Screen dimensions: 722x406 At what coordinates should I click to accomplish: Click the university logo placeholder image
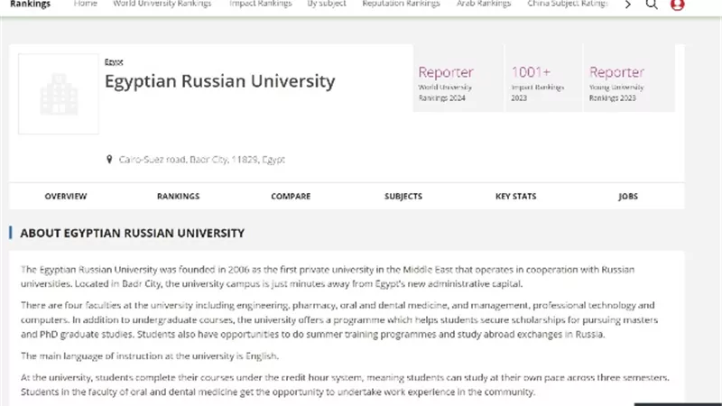click(59, 94)
